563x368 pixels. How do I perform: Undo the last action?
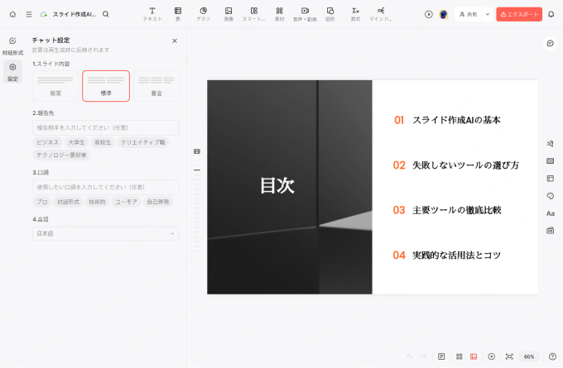(409, 356)
